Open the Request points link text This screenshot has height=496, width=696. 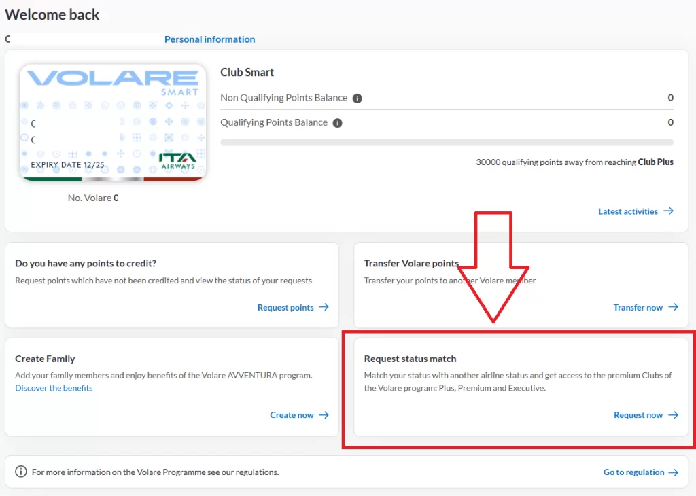[285, 308]
